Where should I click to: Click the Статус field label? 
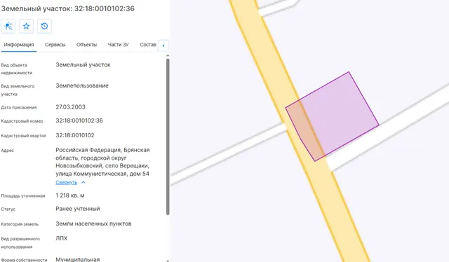[x=8, y=209]
